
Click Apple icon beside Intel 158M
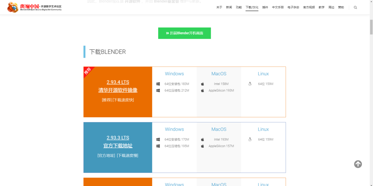coord(202,84)
